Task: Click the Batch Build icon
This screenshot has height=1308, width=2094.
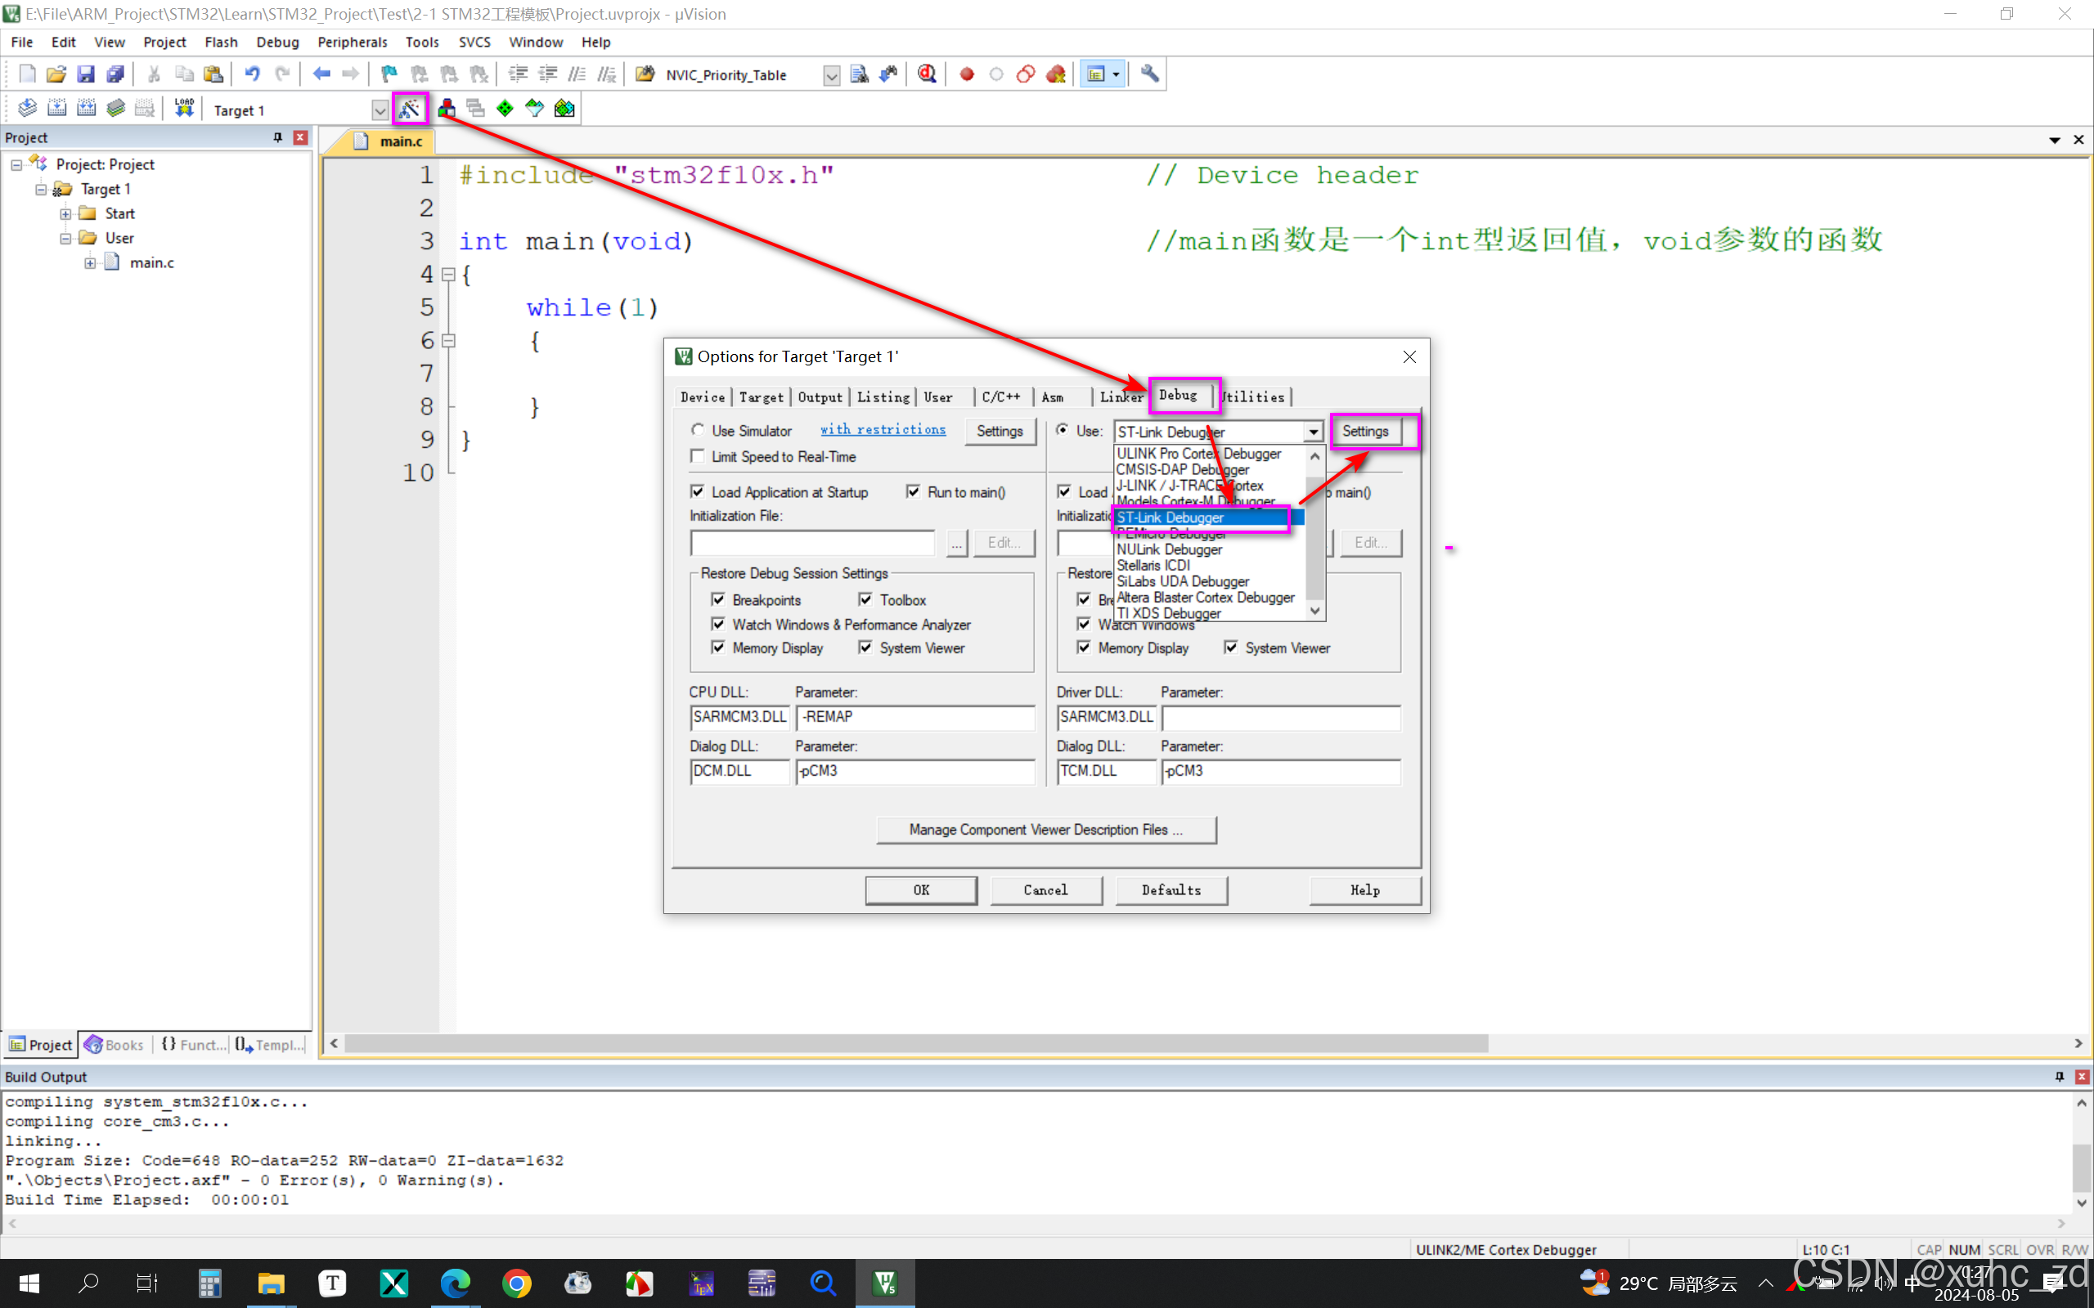Action: pos(115,108)
